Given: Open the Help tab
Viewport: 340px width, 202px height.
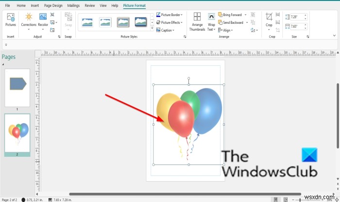Looking at the screenshot, I should (115, 5).
